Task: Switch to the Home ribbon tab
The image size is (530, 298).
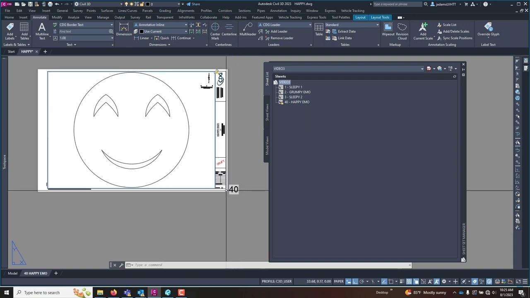Action: 9,17
